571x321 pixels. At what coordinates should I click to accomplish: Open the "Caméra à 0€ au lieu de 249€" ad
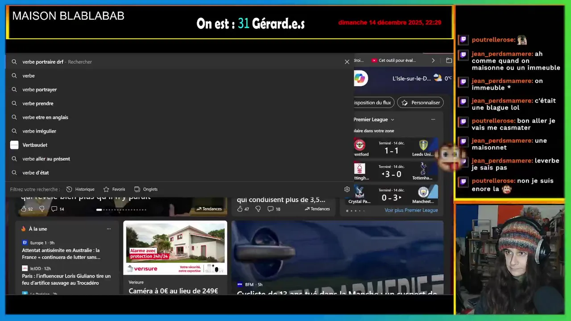pos(173,291)
